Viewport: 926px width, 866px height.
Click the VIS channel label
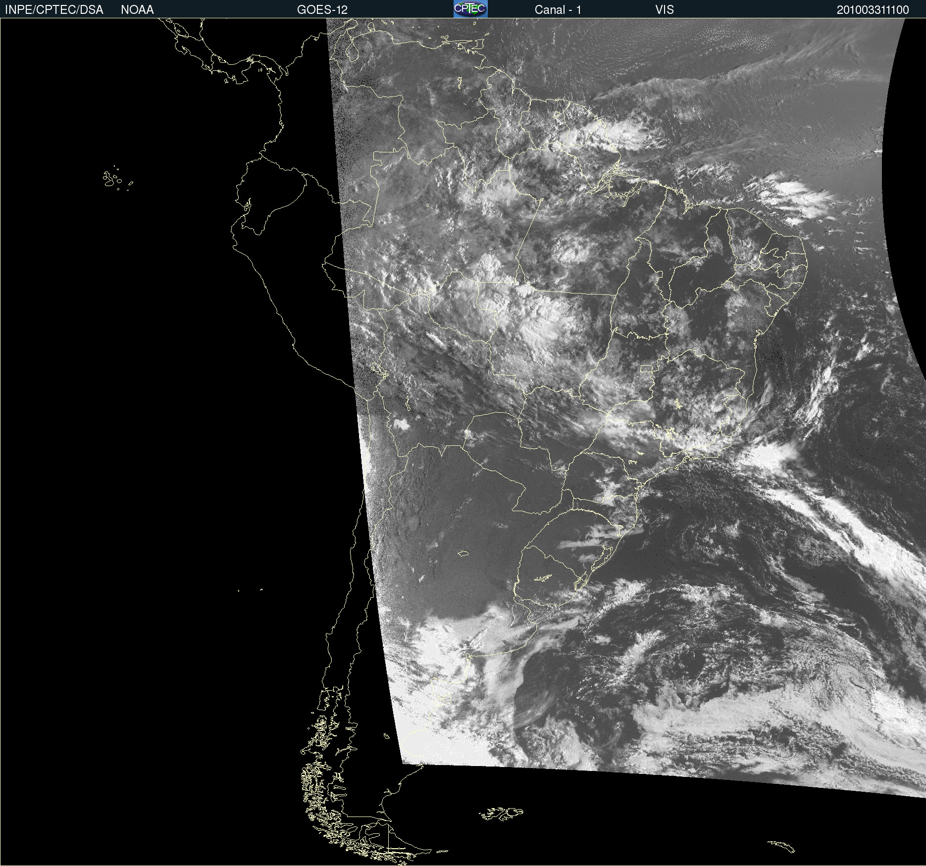665,10
